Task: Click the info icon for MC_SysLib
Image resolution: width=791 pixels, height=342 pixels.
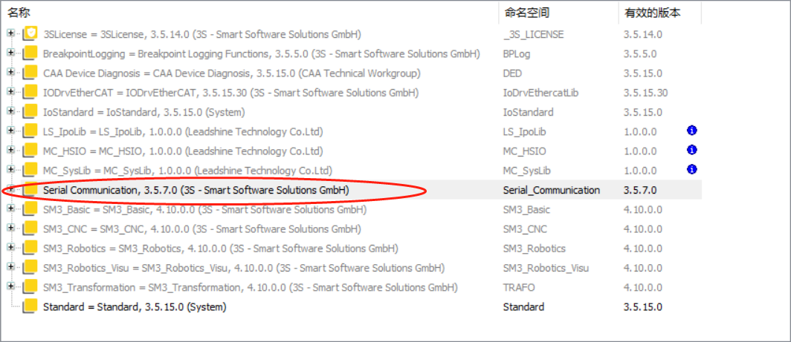Action: click(x=692, y=170)
